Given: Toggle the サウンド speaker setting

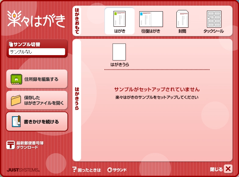Looking at the screenshot, I should (x=117, y=170).
